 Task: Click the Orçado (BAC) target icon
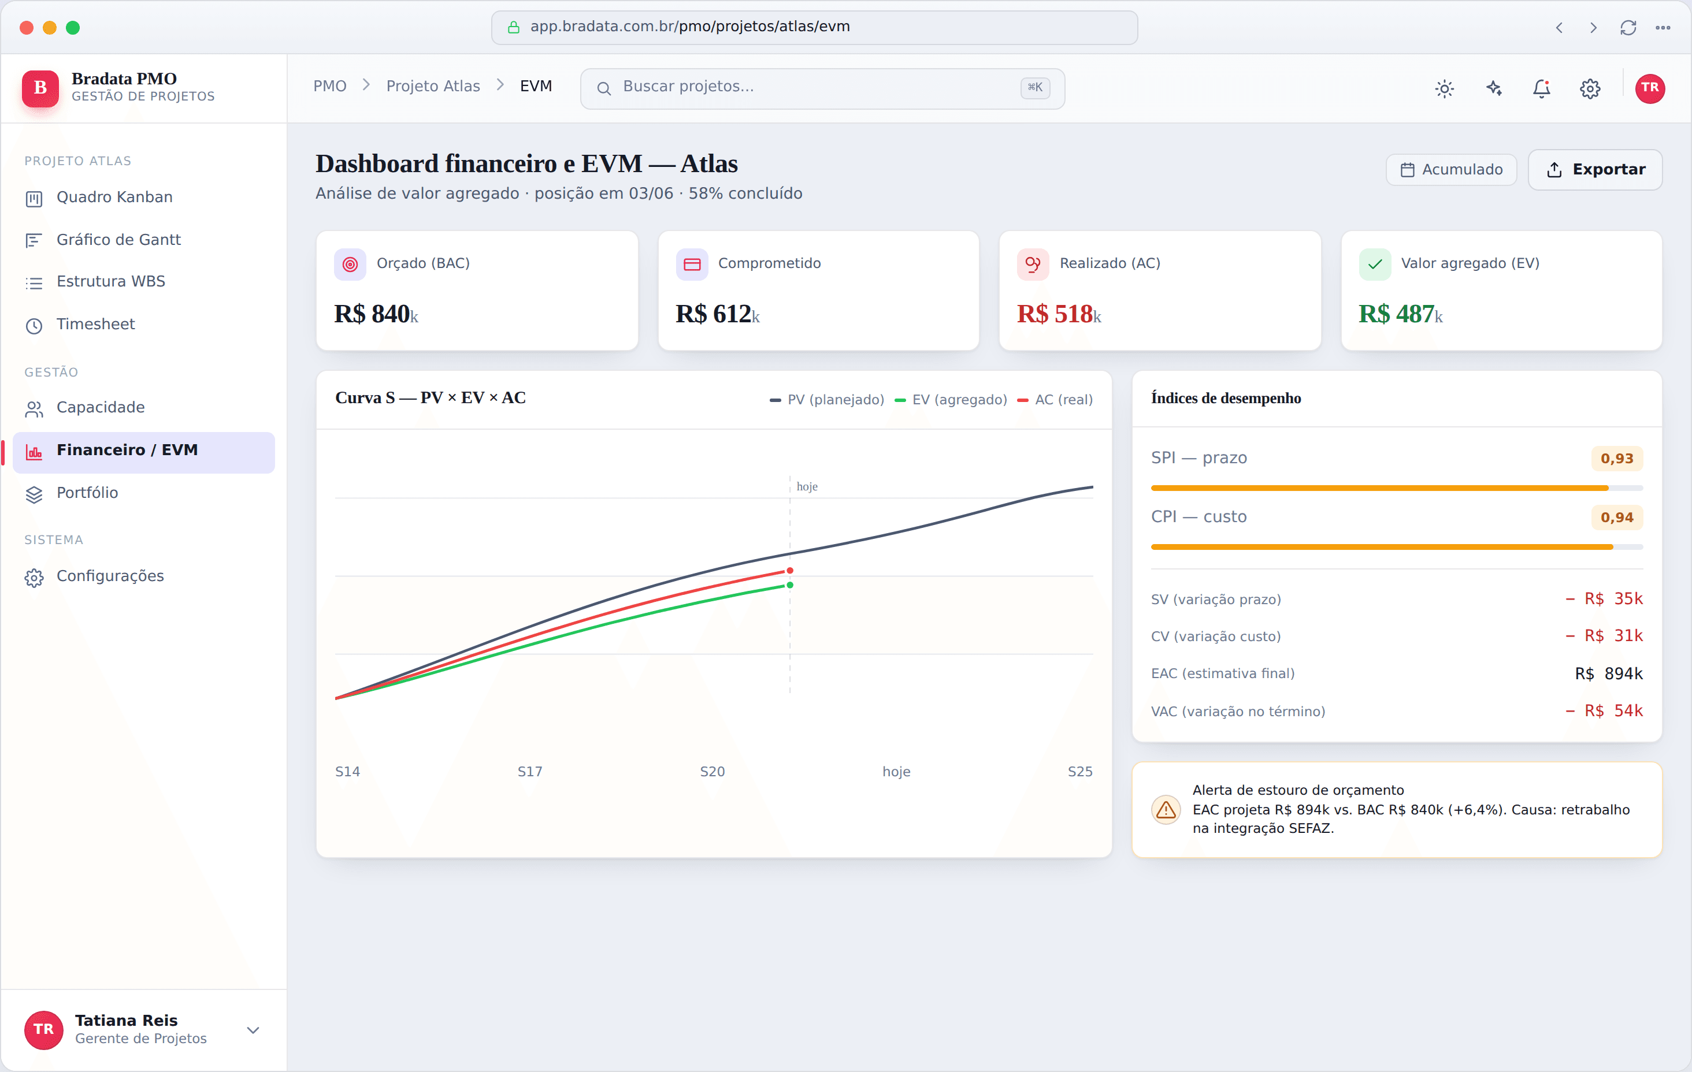[350, 265]
